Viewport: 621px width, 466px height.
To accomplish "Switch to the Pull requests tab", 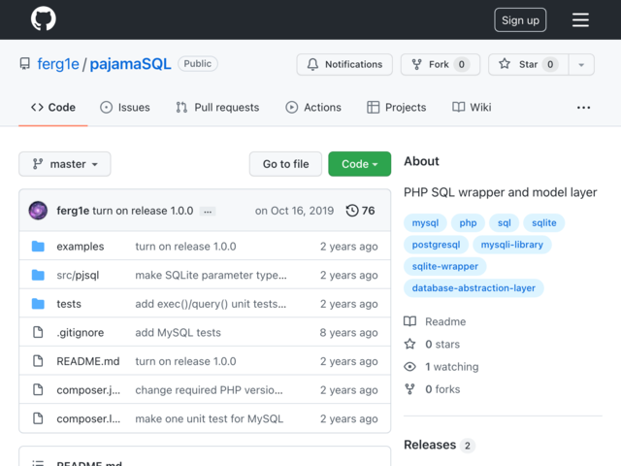I will tap(217, 108).
